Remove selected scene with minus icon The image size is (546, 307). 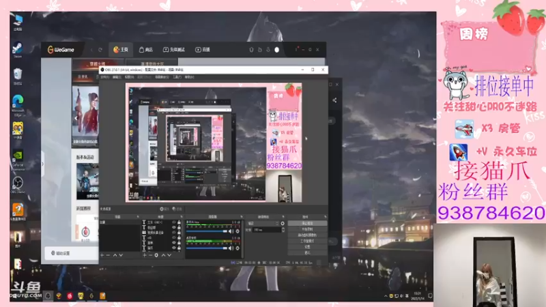108,255
